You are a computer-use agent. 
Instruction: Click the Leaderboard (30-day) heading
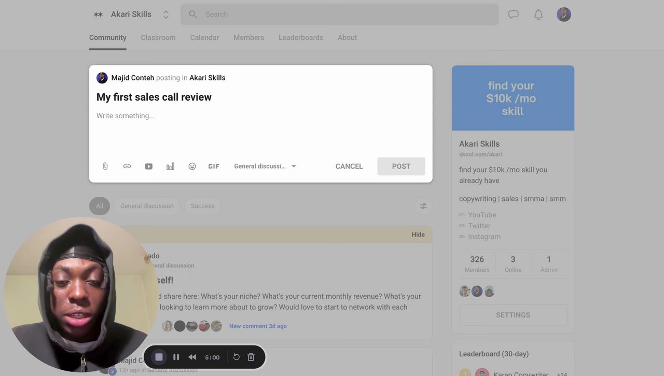494,354
